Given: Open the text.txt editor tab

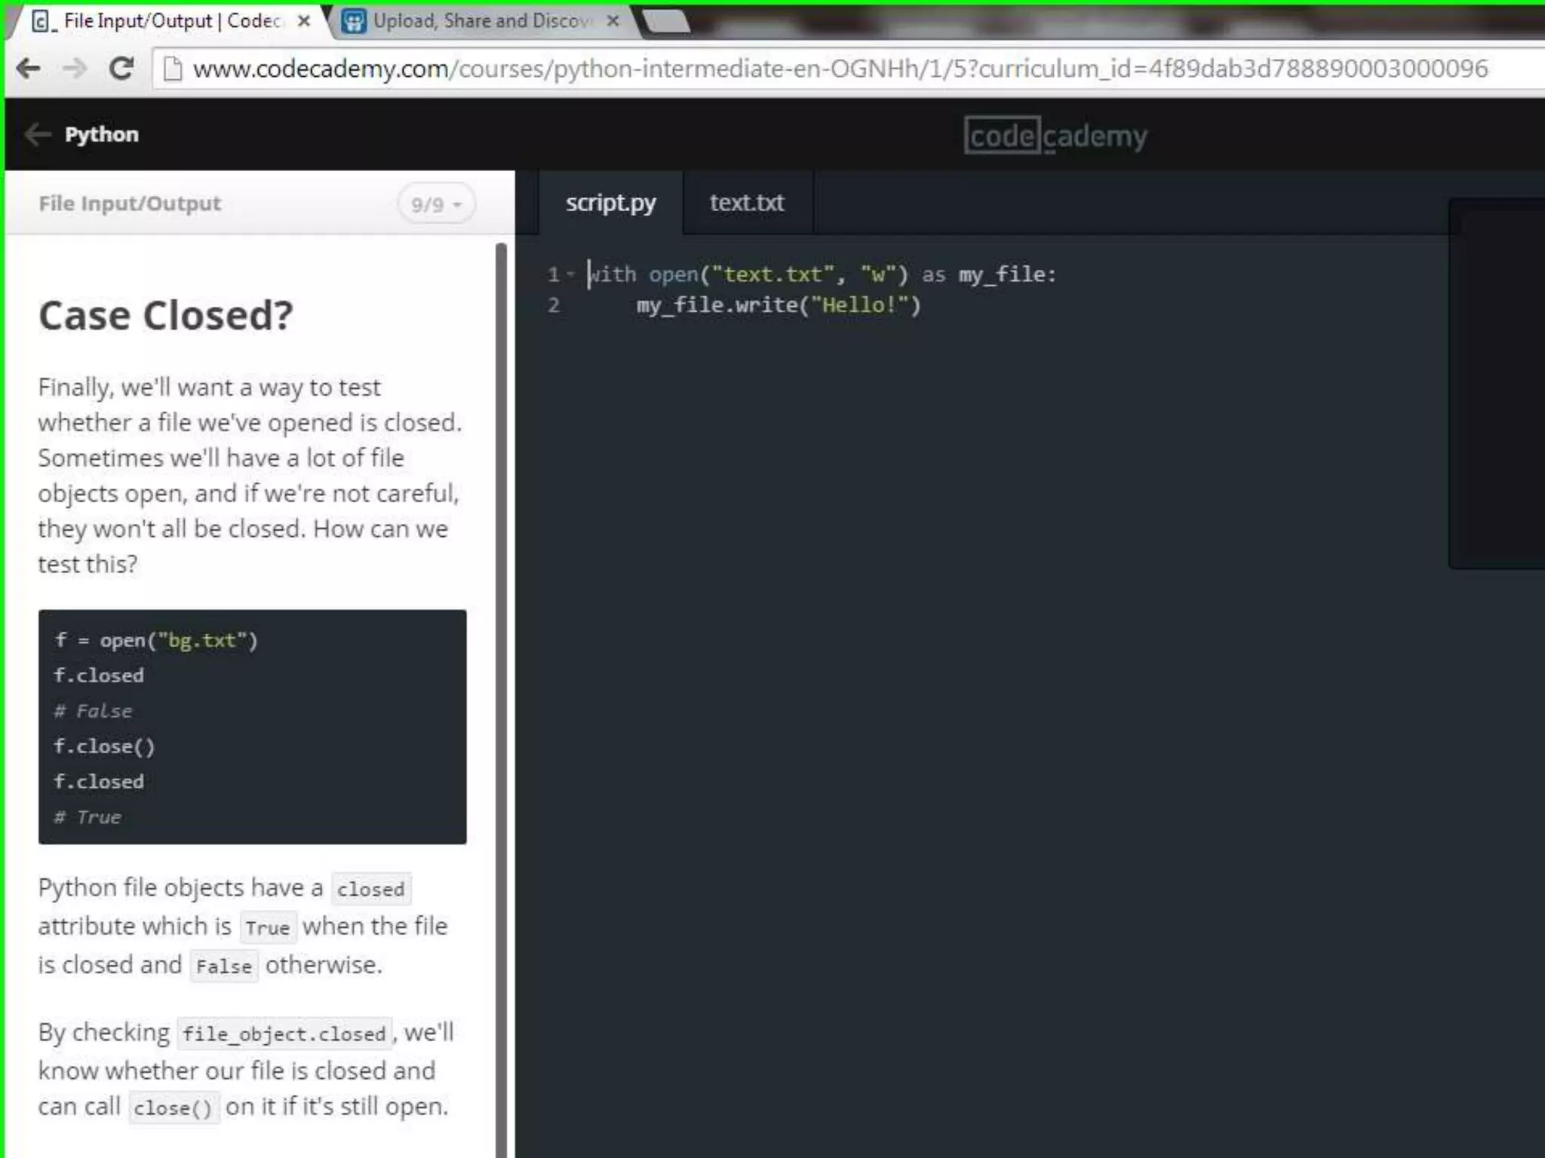Looking at the screenshot, I should [x=747, y=203].
